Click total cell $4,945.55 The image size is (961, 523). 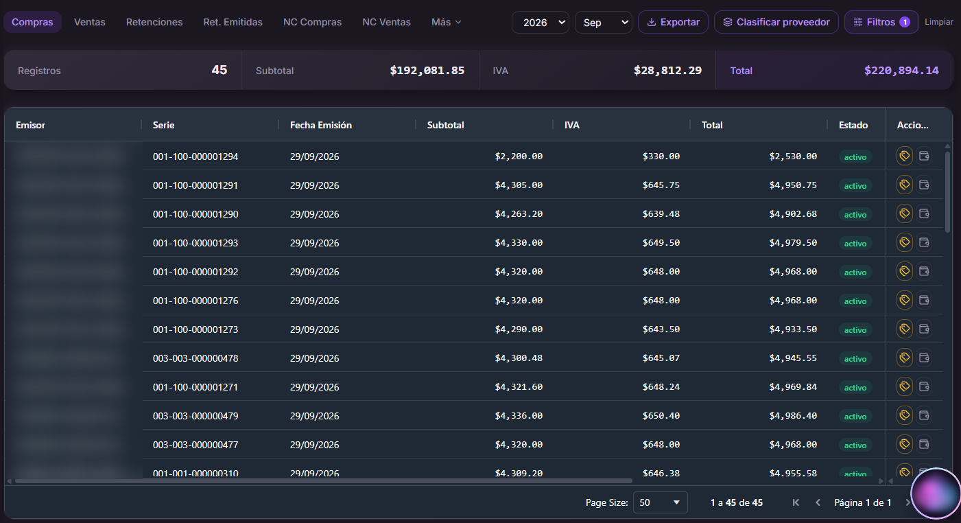[793, 358]
